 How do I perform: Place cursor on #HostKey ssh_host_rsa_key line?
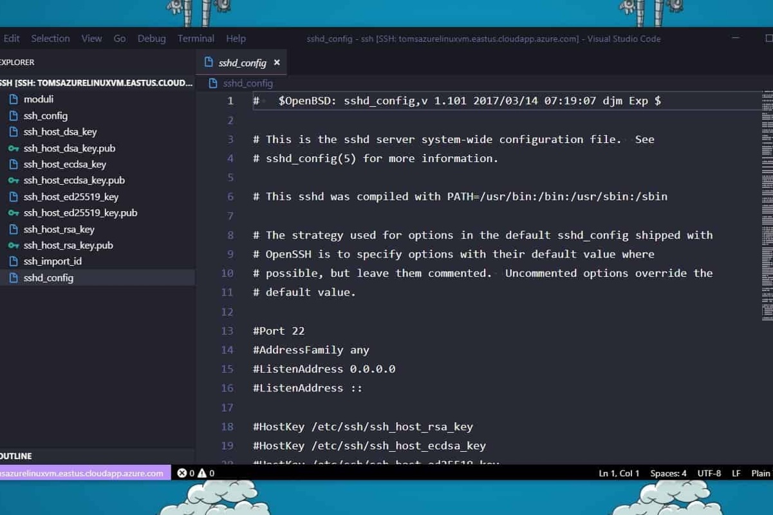(363, 427)
